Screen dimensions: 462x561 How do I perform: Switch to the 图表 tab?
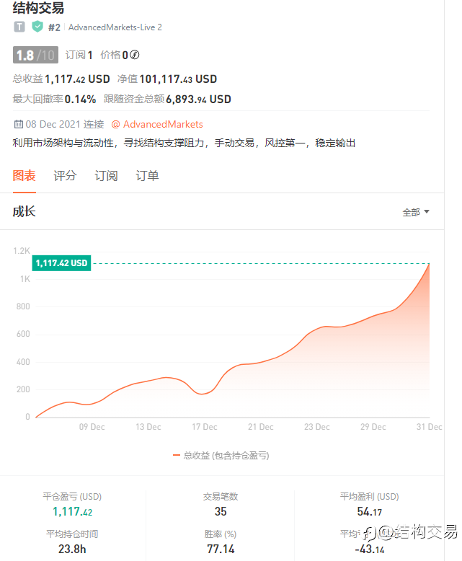tap(24, 175)
